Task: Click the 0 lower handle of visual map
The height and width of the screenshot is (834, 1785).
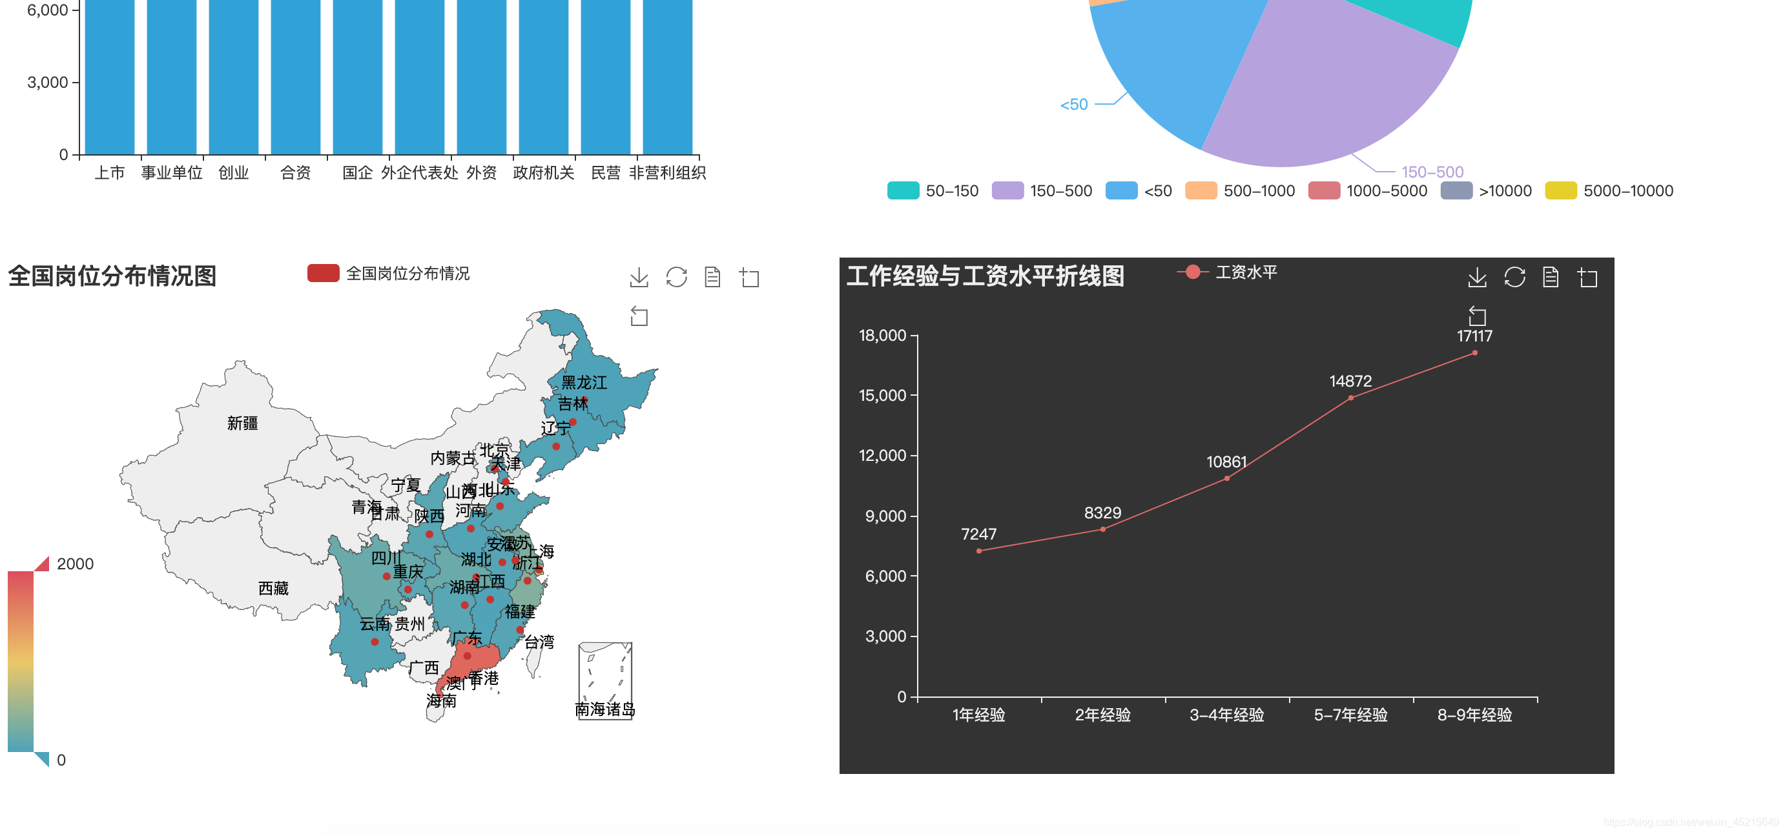Action: 42,759
